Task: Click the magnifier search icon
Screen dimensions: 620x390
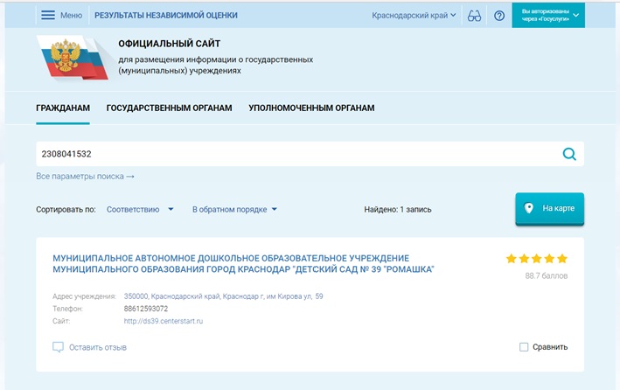Action: [569, 154]
